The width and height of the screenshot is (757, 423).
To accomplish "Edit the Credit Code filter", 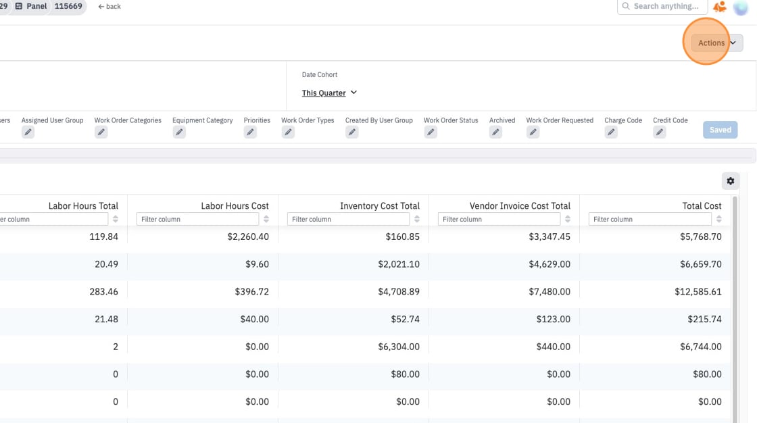I will [660, 132].
